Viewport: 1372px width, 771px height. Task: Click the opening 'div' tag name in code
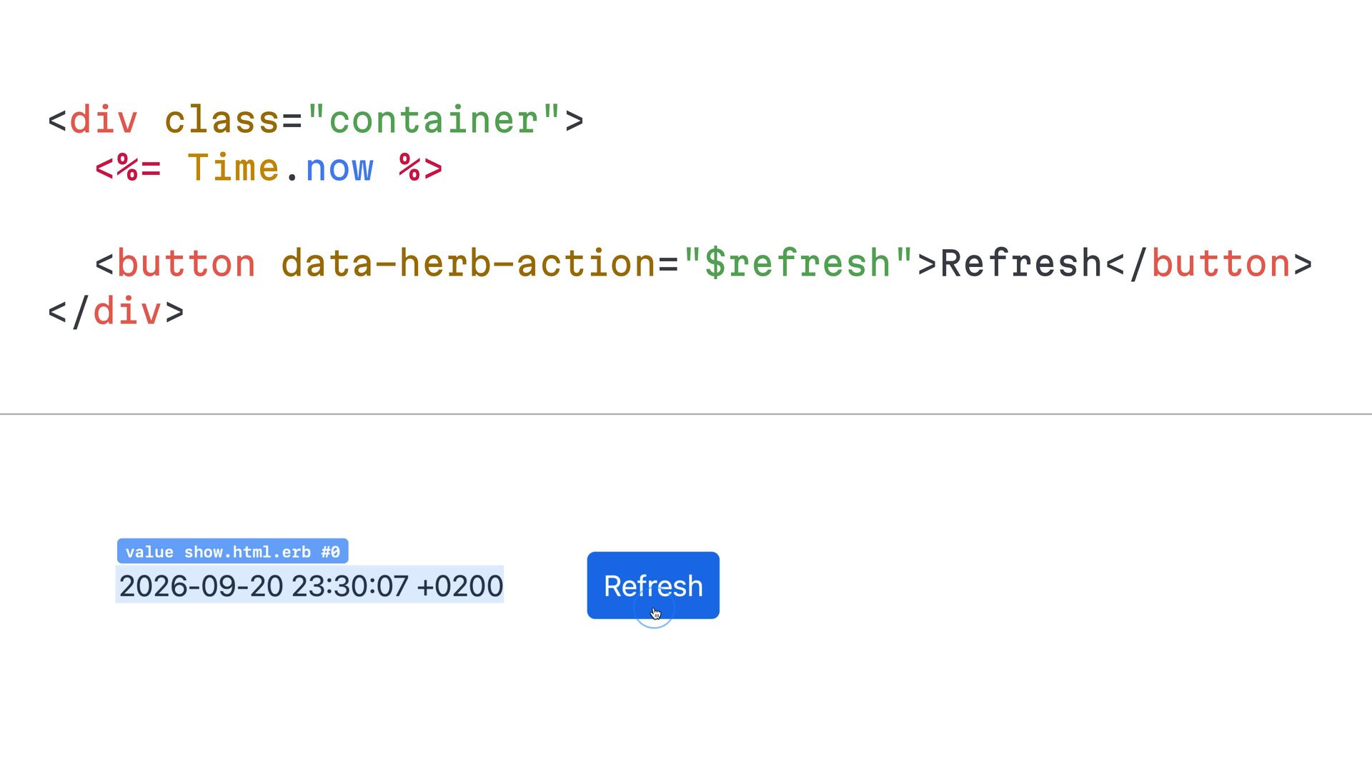click(104, 119)
